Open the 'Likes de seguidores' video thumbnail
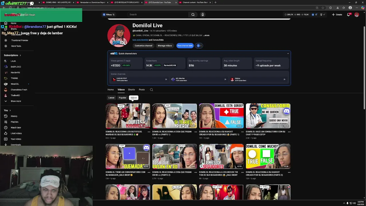 (221, 156)
